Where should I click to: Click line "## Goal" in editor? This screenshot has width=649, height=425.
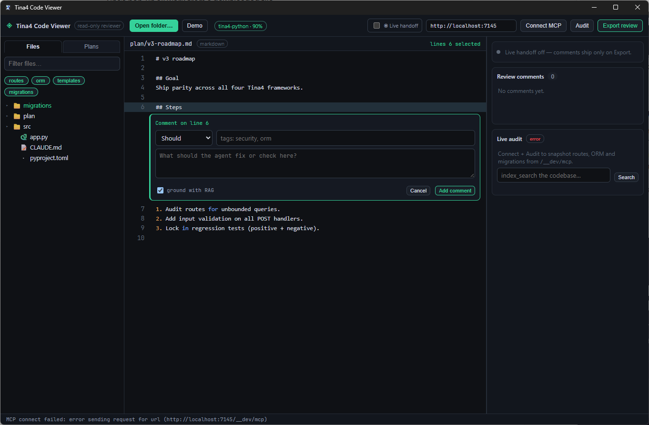167,78
